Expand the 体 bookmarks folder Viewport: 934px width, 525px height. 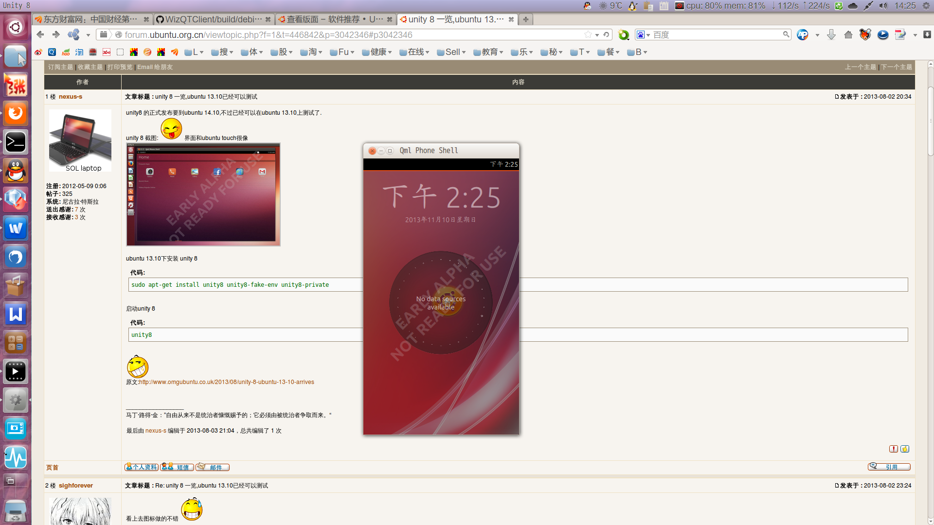[x=252, y=52]
